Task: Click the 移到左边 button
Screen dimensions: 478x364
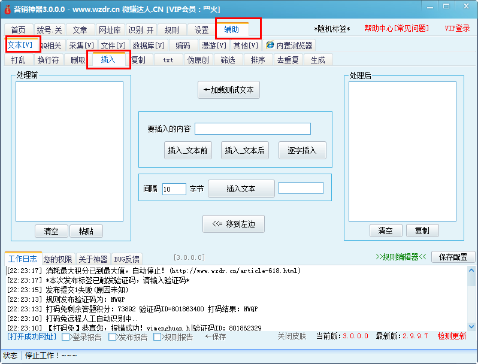Action: [234, 224]
